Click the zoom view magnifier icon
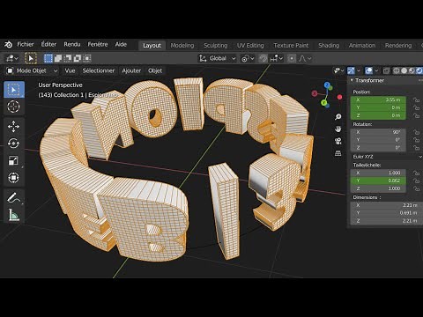423x317 pixels. pos(338,117)
